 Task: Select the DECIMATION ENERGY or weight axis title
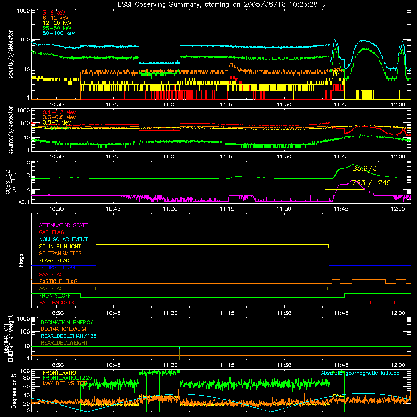coord(8,338)
